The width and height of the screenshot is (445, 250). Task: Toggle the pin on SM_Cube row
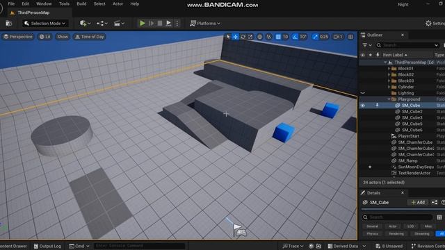377,105
